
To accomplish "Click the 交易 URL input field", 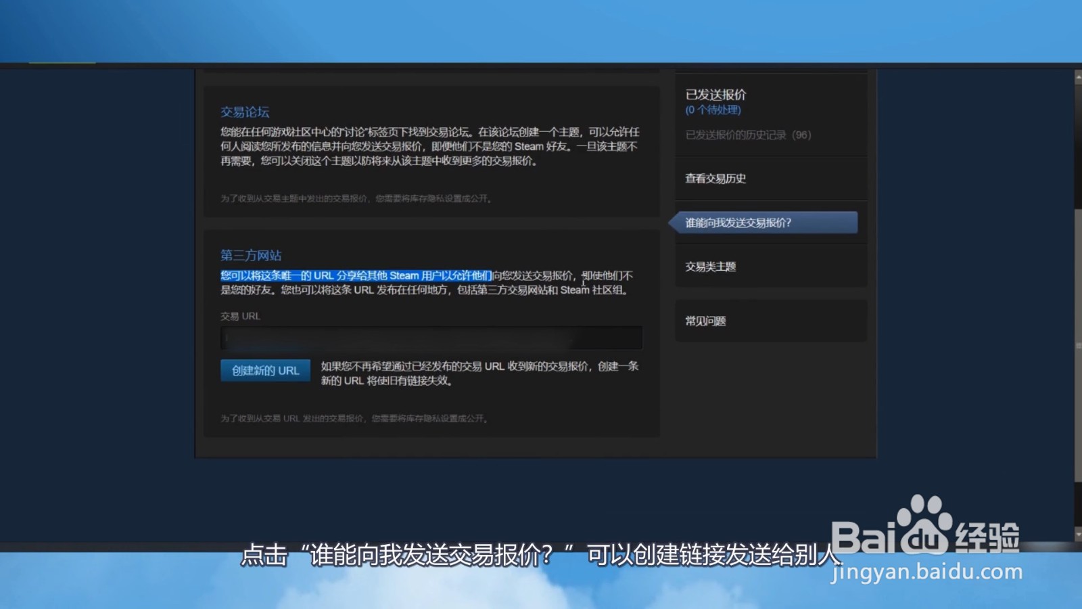I will [x=431, y=338].
